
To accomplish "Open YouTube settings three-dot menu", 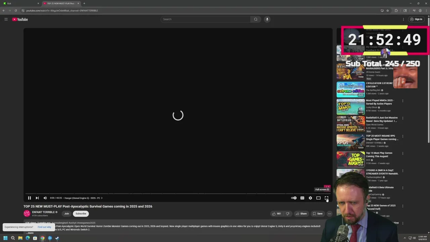I will pyautogui.click(x=403, y=19).
